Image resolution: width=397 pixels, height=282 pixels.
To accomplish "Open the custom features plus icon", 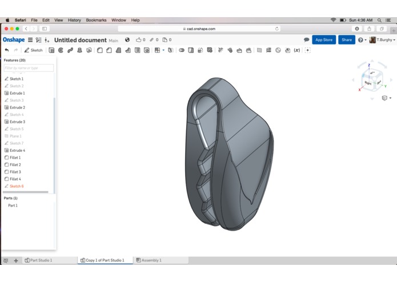I will (308, 50).
